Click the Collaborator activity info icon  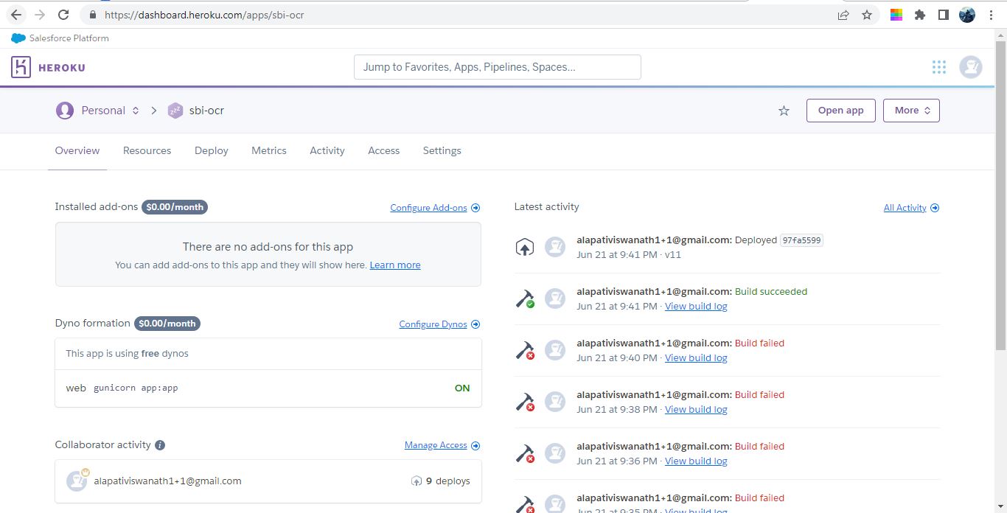pyautogui.click(x=160, y=445)
